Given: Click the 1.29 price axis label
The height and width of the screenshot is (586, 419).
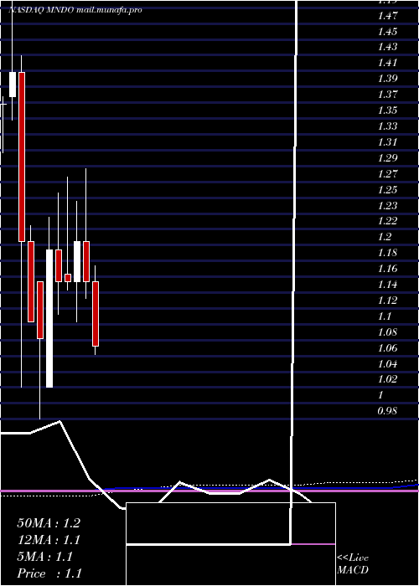Looking at the screenshot, I should click(387, 158).
